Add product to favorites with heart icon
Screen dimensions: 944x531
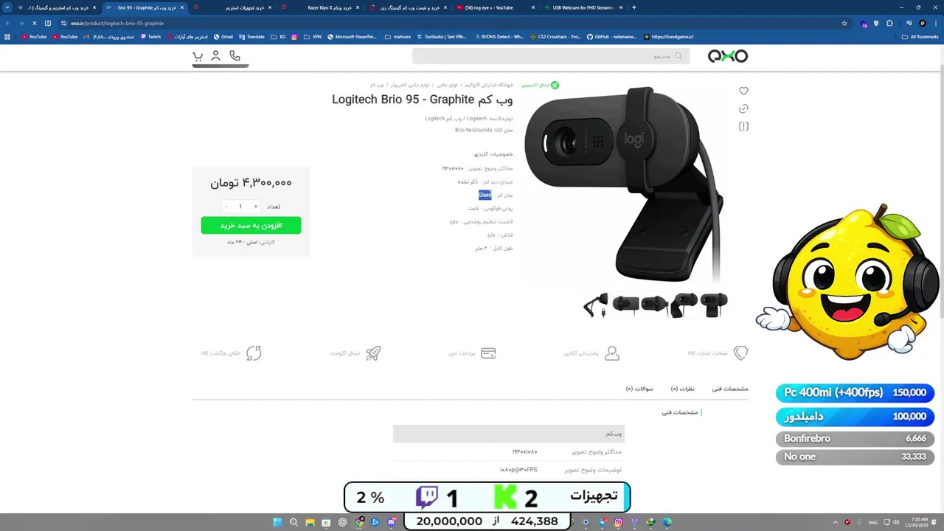(x=743, y=91)
